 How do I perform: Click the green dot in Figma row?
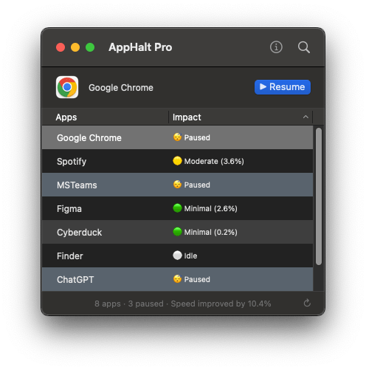pos(177,208)
